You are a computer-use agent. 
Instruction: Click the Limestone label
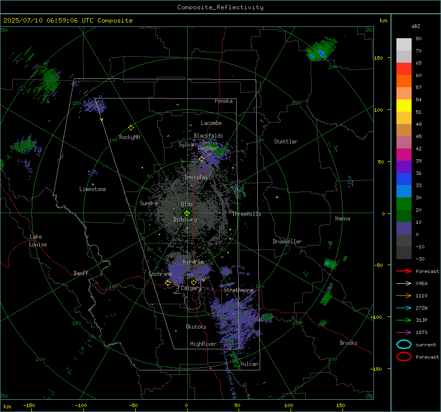click(93, 189)
